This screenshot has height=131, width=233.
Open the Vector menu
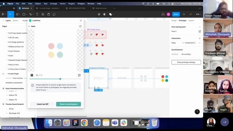(63, 4)
